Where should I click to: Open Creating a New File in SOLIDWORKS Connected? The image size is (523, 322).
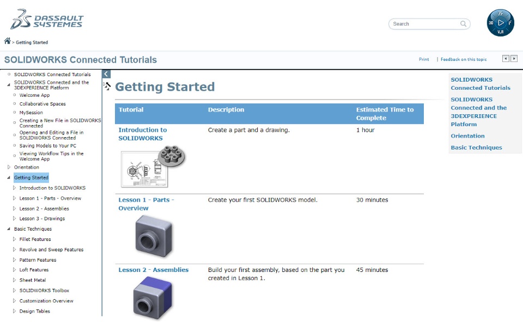(x=60, y=123)
